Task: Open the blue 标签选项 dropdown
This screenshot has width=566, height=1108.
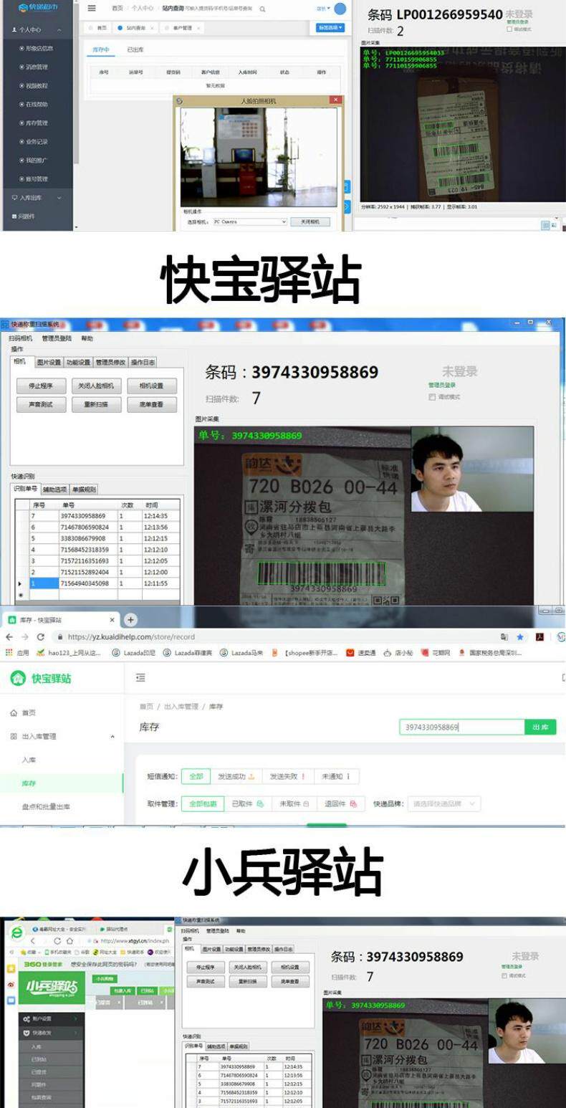Action: tap(330, 27)
